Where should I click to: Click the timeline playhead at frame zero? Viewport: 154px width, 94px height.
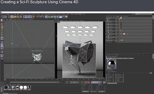(x=5, y=80)
